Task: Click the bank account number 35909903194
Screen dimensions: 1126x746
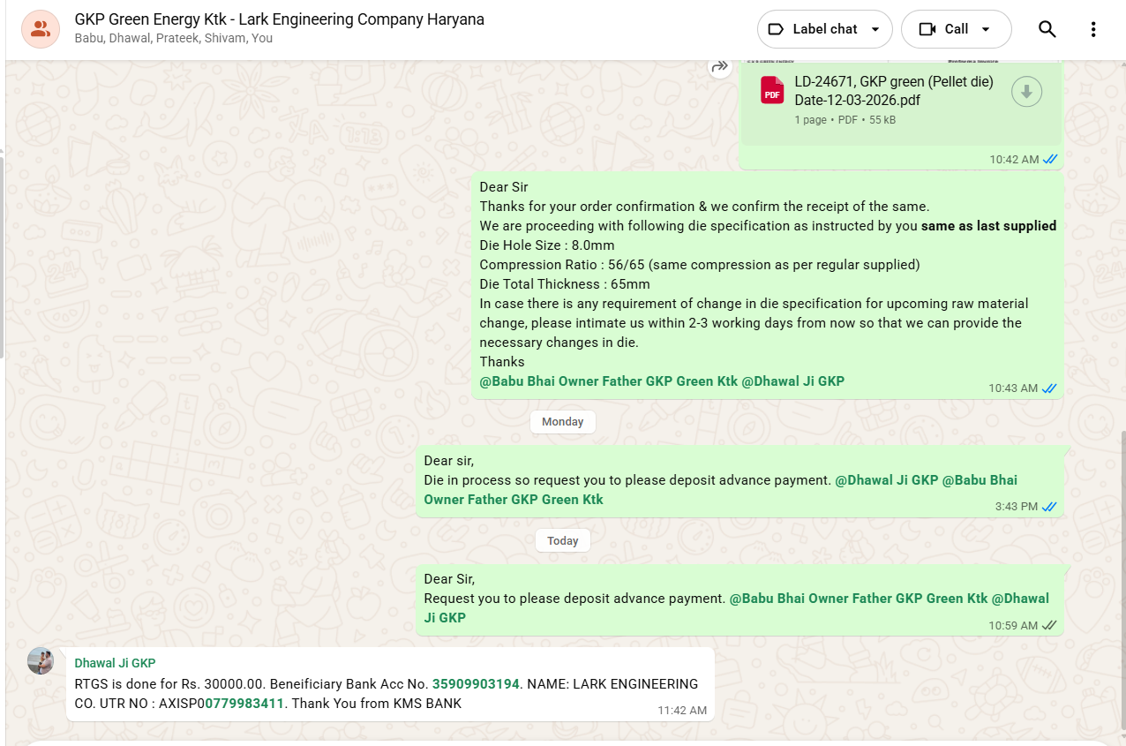Action: 476,684
